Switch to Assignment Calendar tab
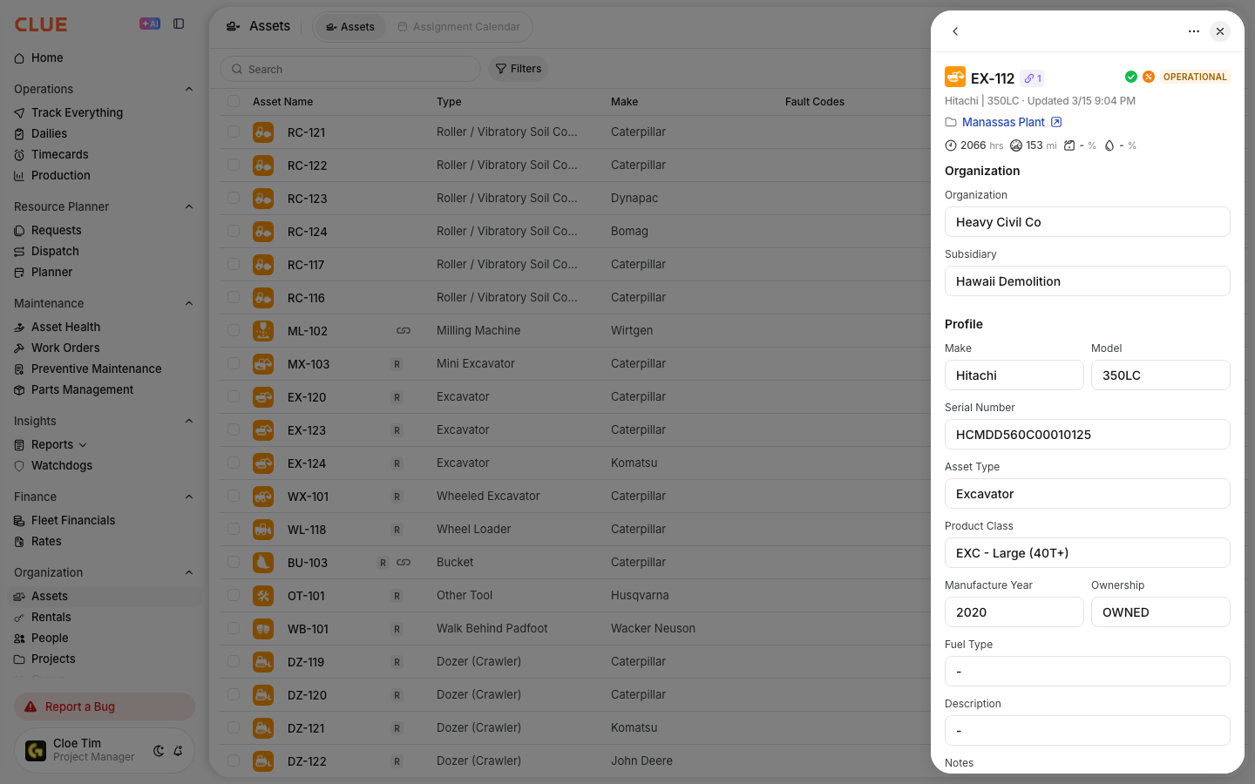Viewport: 1255px width, 784px height. [x=459, y=27]
